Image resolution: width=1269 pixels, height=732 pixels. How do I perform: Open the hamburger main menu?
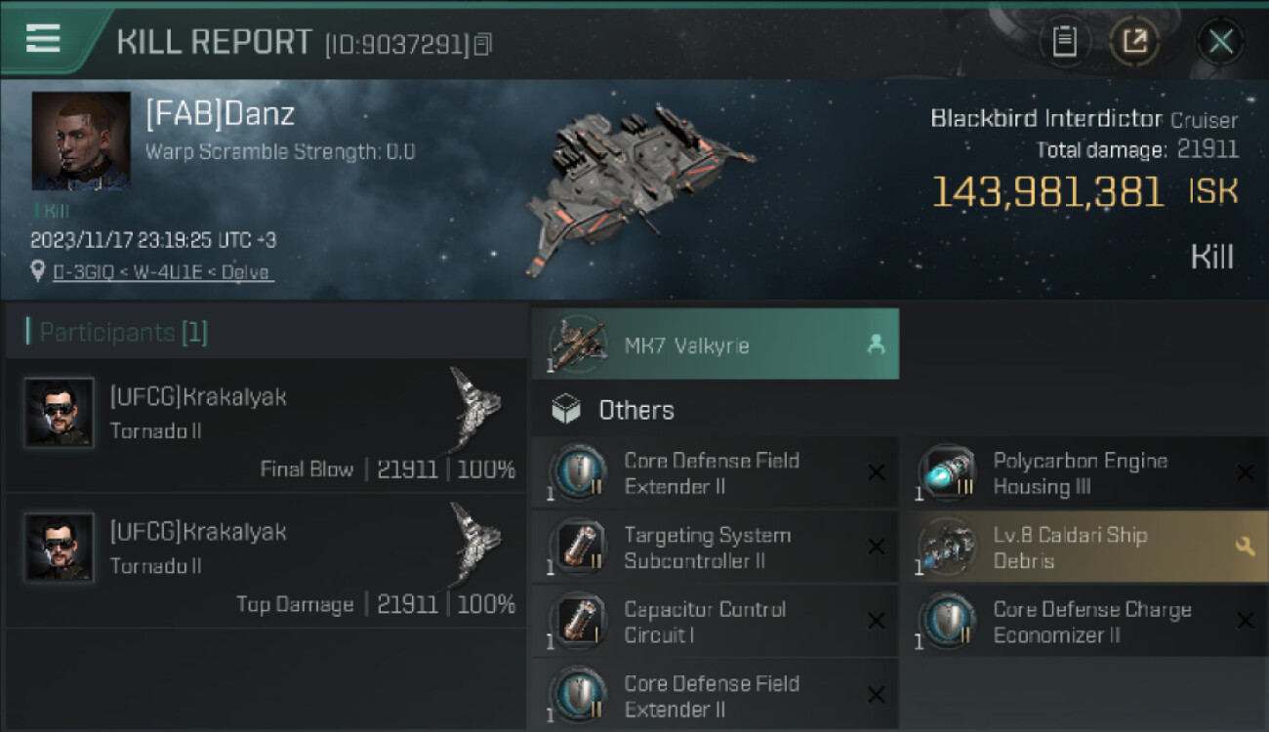[x=44, y=39]
